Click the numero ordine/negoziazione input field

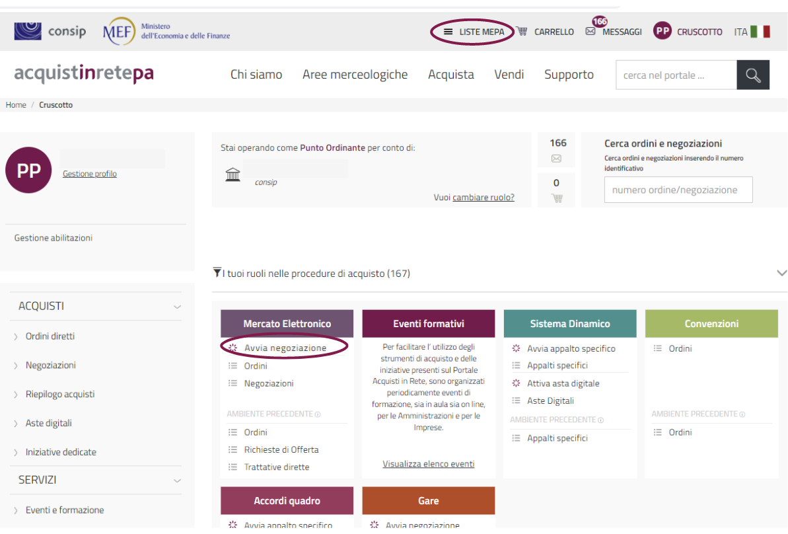(x=678, y=190)
